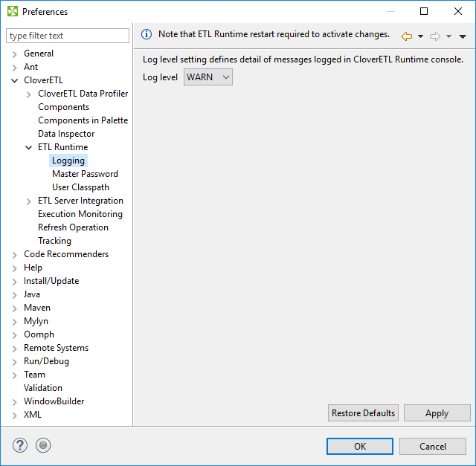Expand the Run/Debug node
Image resolution: width=476 pixels, height=466 pixels.
tap(15, 362)
